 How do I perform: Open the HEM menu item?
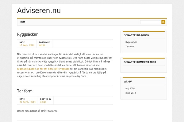pos(22,22)
